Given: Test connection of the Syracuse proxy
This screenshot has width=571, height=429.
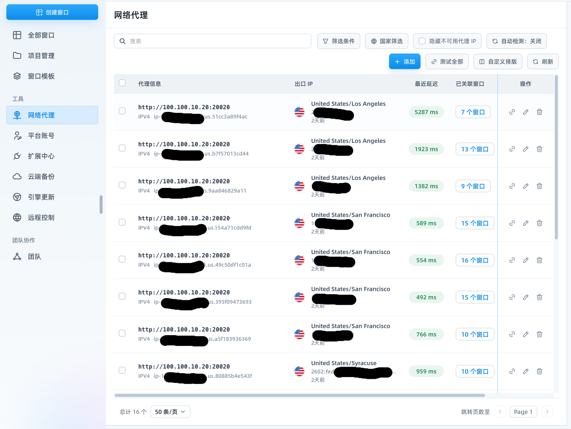Looking at the screenshot, I should click(512, 371).
